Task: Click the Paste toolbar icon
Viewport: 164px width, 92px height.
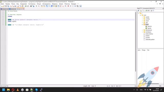Action: tap(23, 6)
